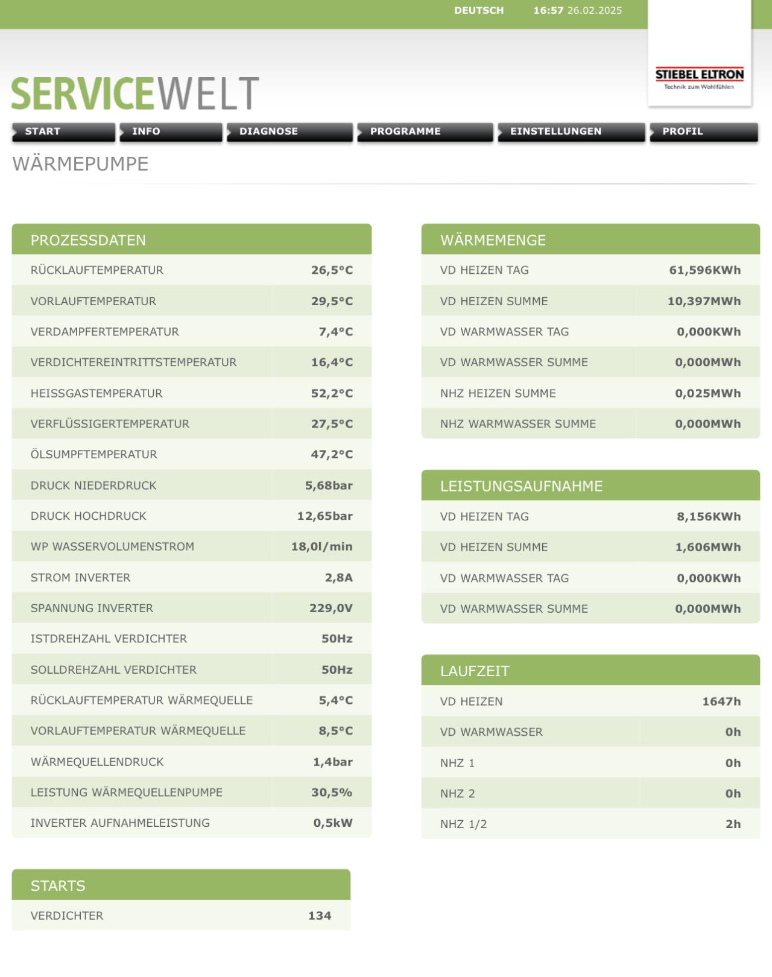This screenshot has width=772, height=977.
Task: Open the INFO menu
Action: [x=170, y=131]
